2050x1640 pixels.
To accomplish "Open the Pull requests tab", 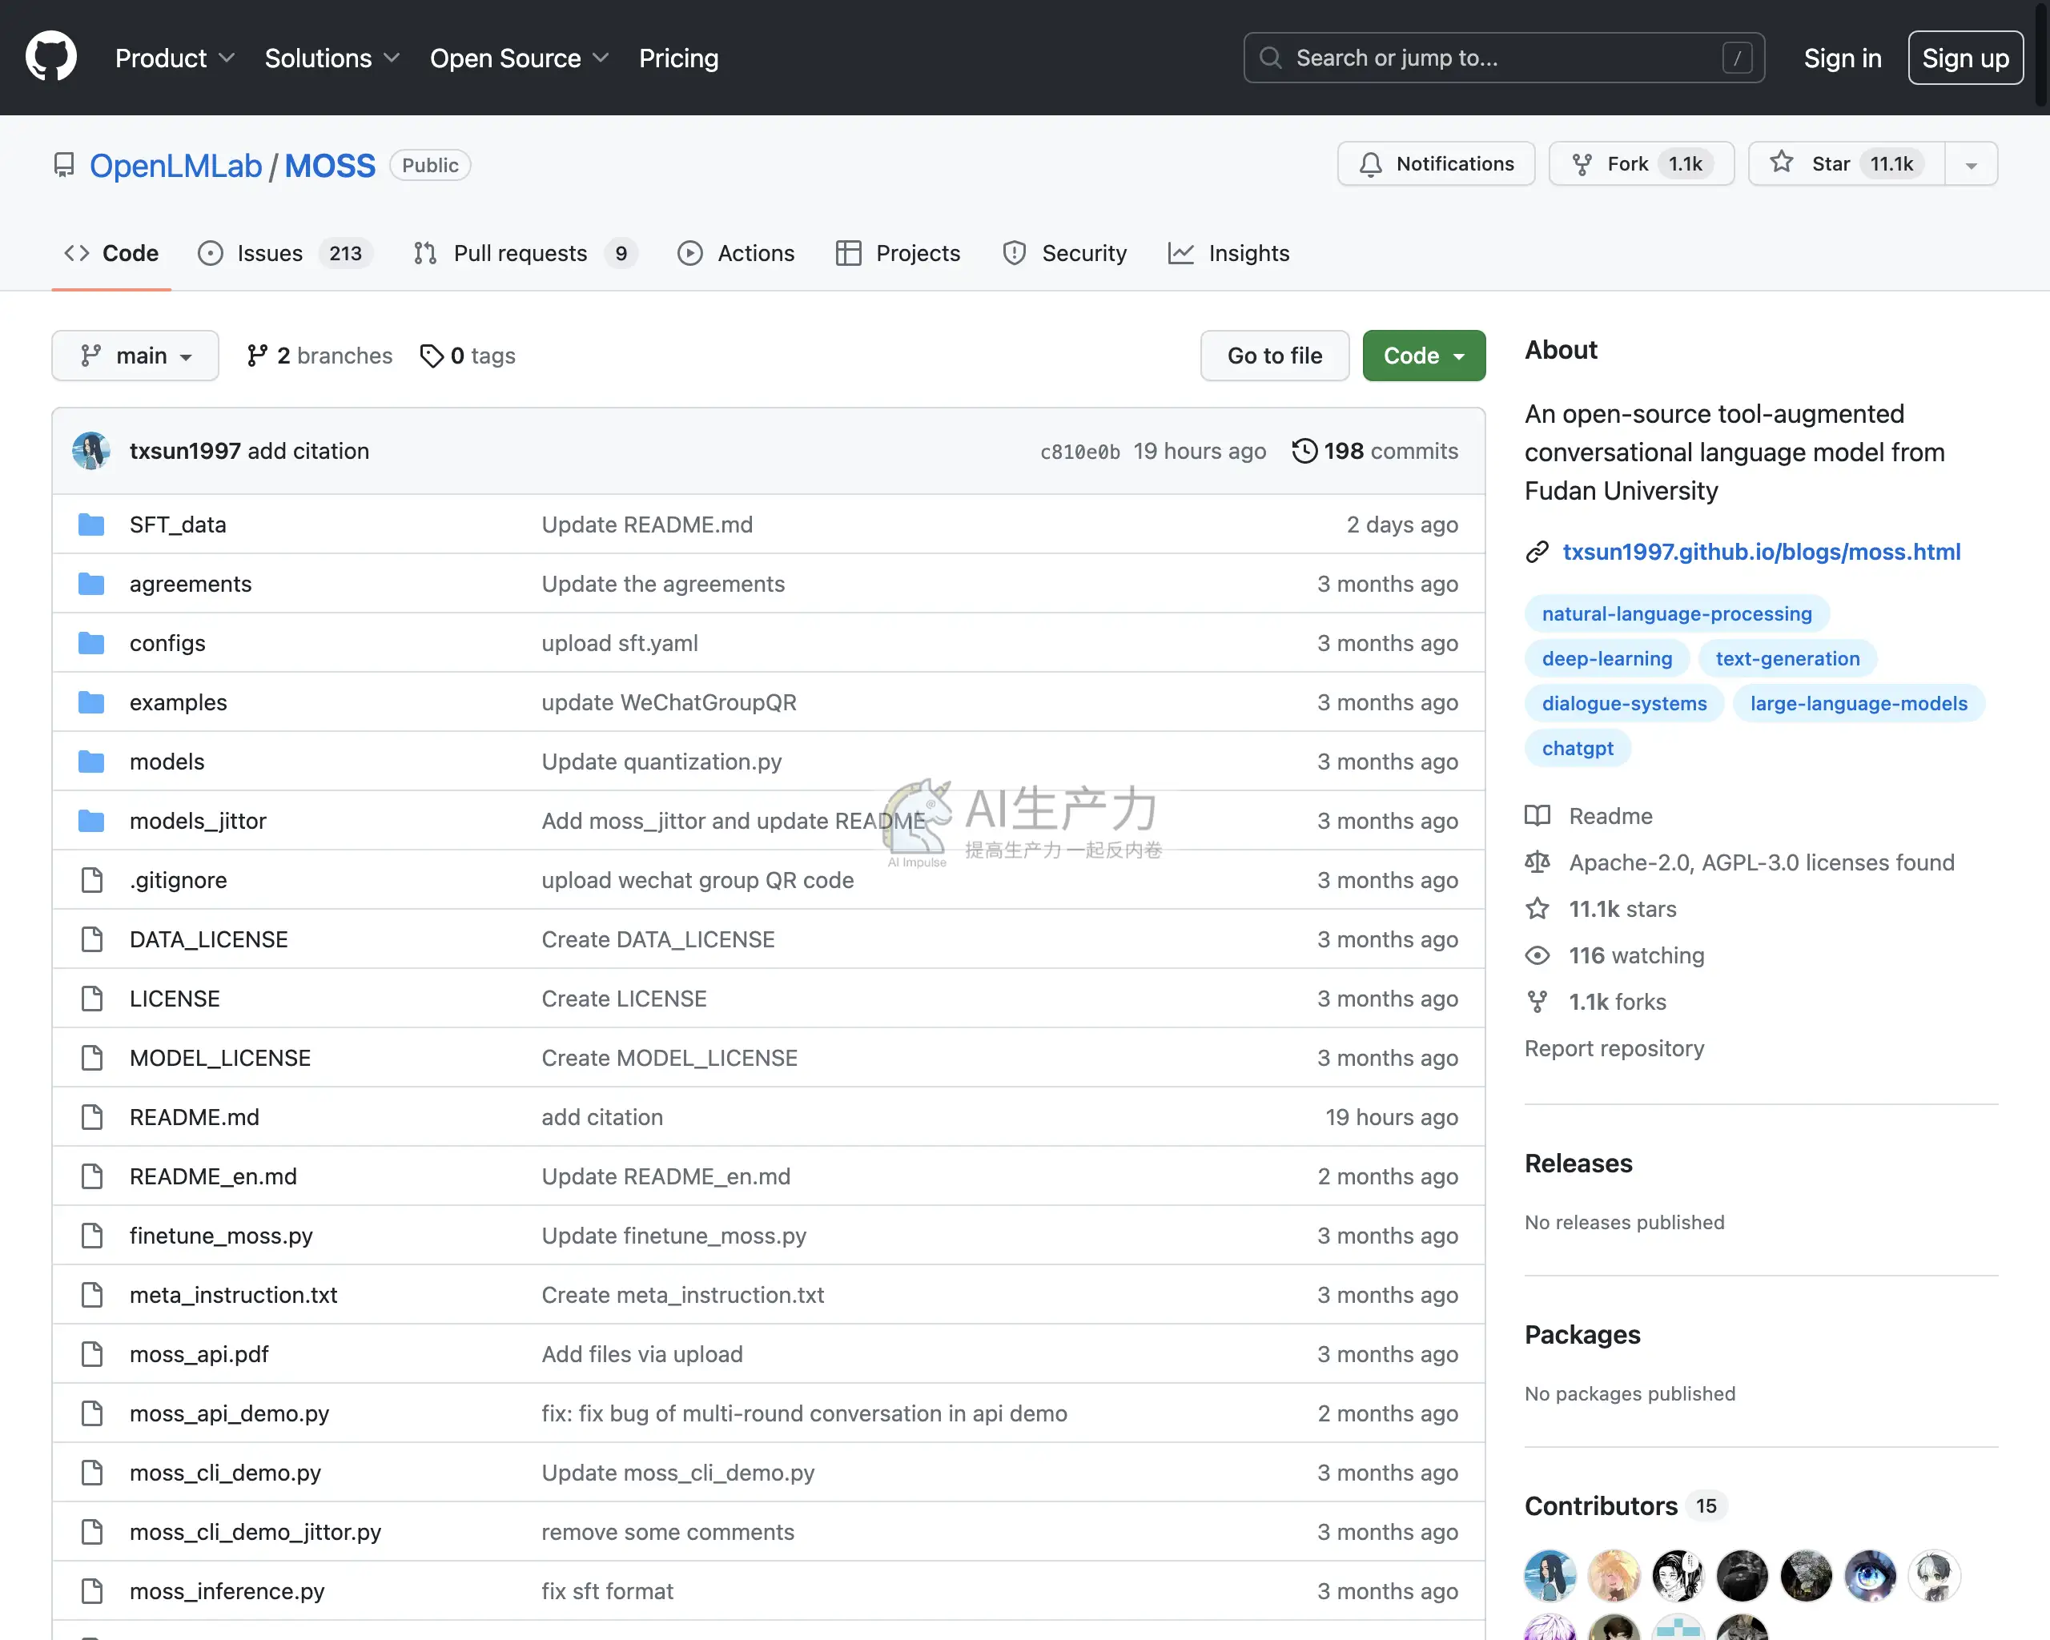I will (x=526, y=253).
